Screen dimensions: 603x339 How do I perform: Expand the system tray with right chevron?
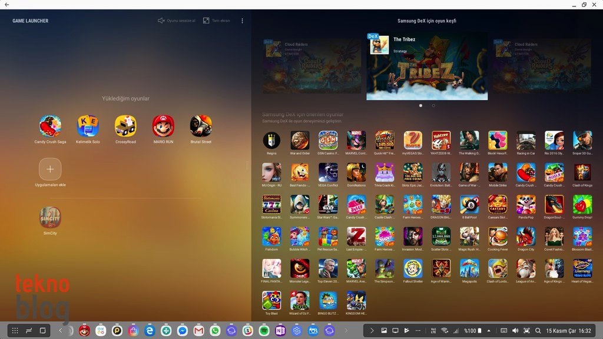(372, 331)
